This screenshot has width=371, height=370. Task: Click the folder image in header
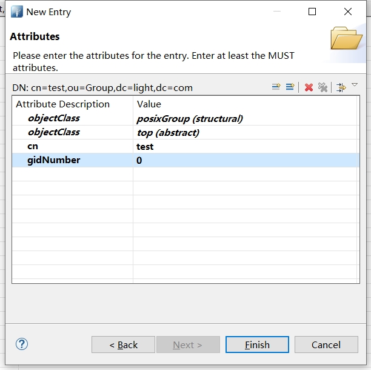pyautogui.click(x=346, y=38)
